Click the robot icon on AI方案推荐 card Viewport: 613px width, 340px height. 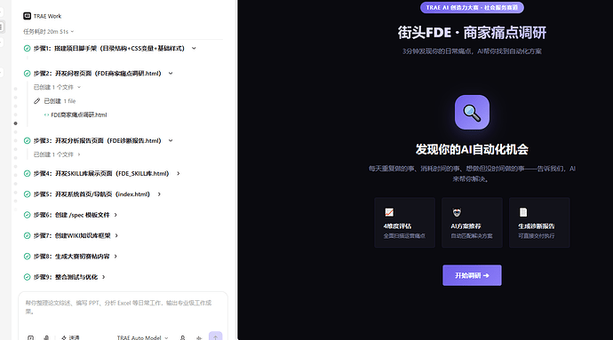coord(457,212)
